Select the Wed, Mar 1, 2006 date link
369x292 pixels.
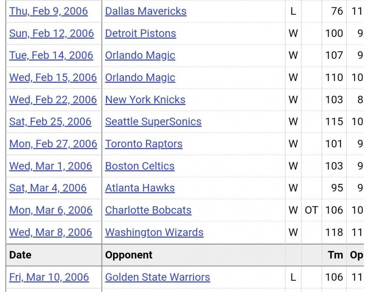click(x=51, y=166)
